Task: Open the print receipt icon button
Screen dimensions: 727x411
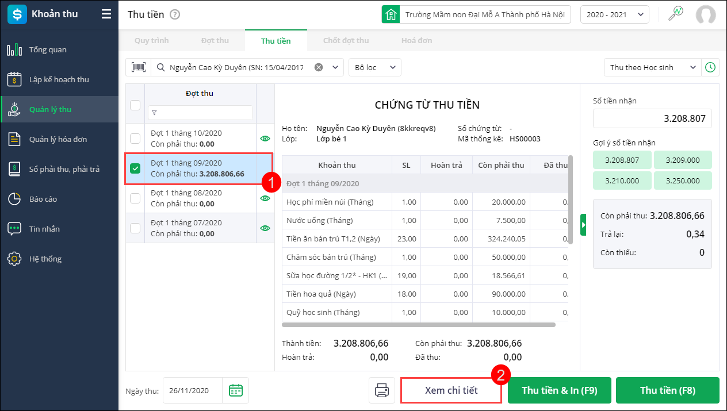Action: [382, 390]
